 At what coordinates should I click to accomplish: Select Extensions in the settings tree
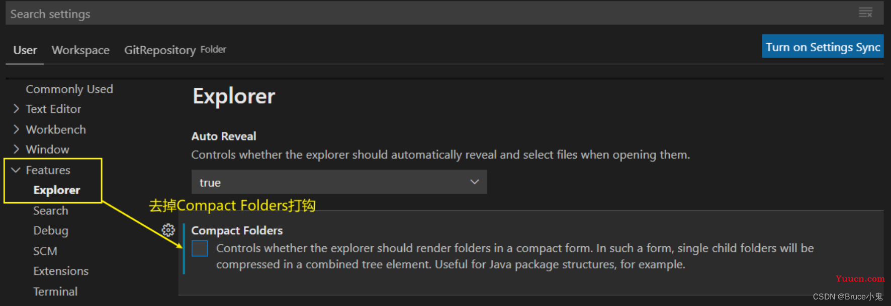pyautogui.click(x=61, y=271)
